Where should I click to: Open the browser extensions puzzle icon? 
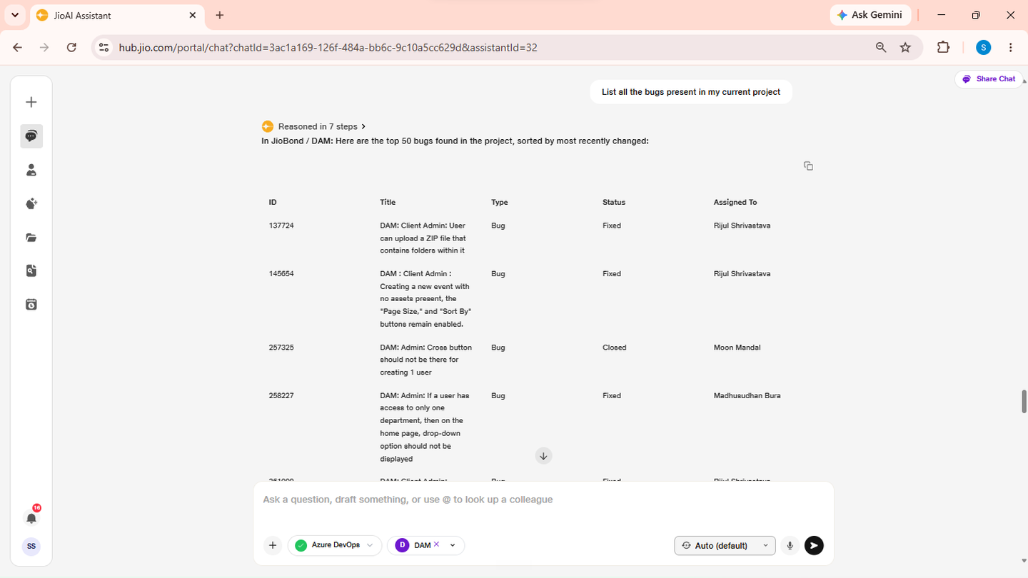point(943,47)
